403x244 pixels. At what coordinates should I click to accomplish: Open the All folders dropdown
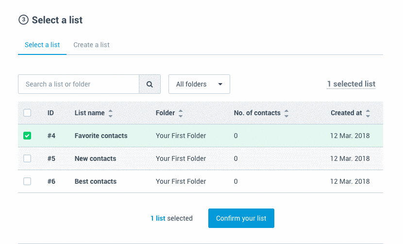(199, 84)
